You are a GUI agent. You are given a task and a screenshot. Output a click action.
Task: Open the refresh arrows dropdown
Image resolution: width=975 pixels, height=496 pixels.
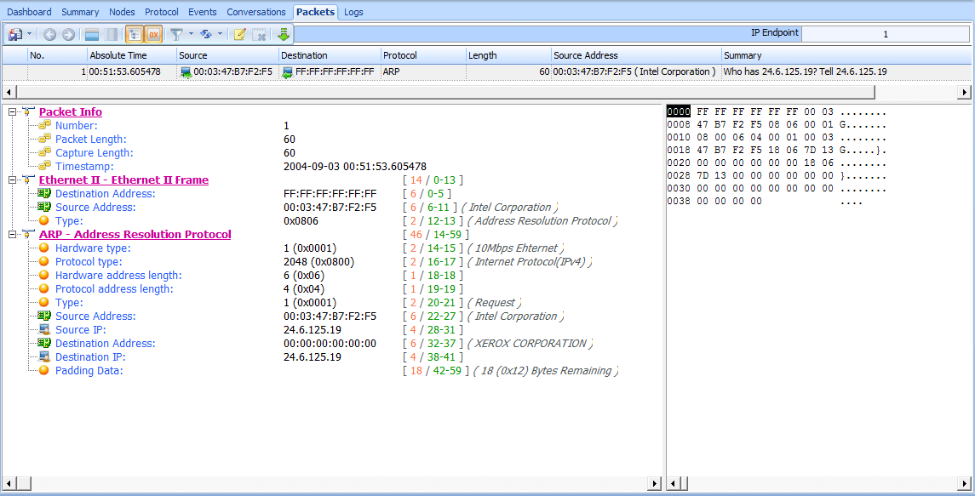click(221, 34)
